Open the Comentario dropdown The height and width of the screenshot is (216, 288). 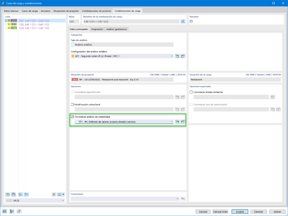(125, 199)
